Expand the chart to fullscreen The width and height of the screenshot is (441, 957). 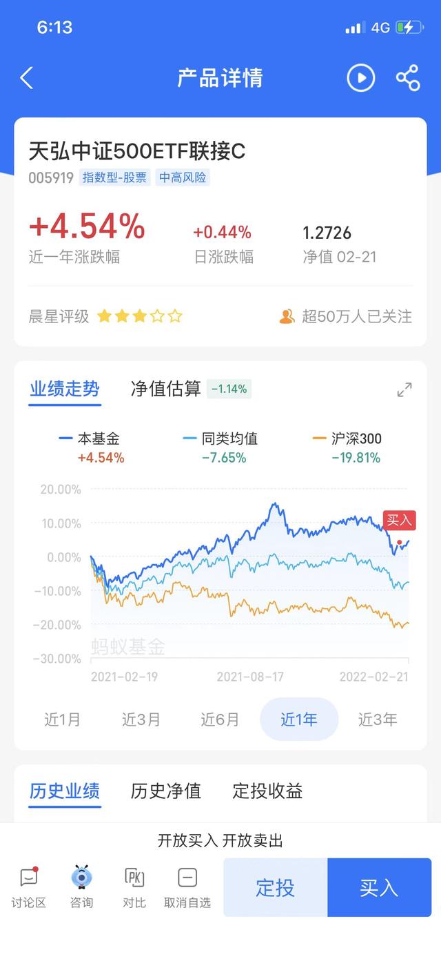(x=404, y=390)
